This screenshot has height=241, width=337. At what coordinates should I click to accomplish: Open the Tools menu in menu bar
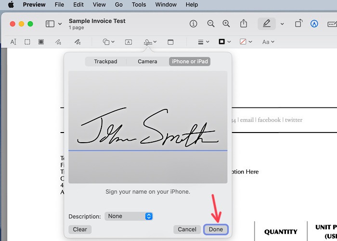[x=139, y=5]
